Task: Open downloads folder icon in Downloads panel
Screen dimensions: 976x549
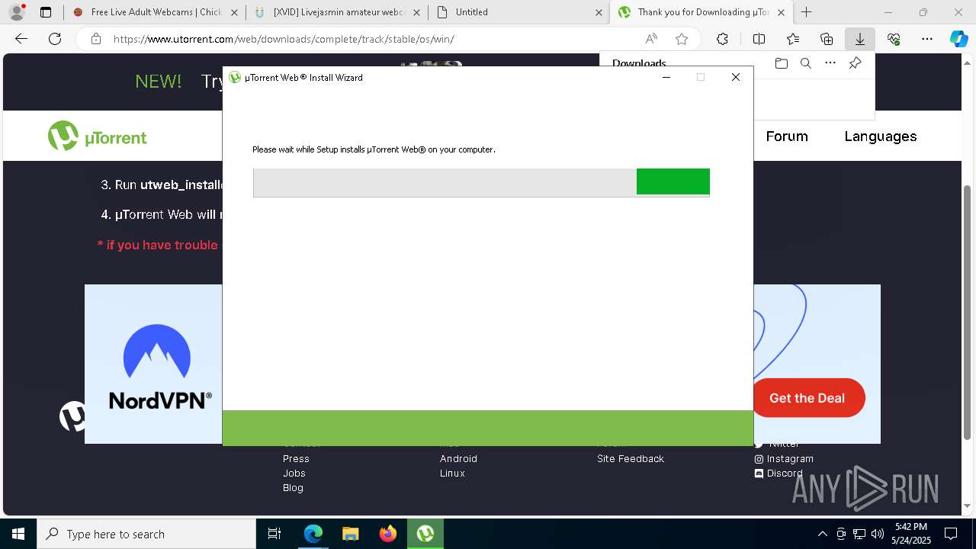Action: [781, 63]
